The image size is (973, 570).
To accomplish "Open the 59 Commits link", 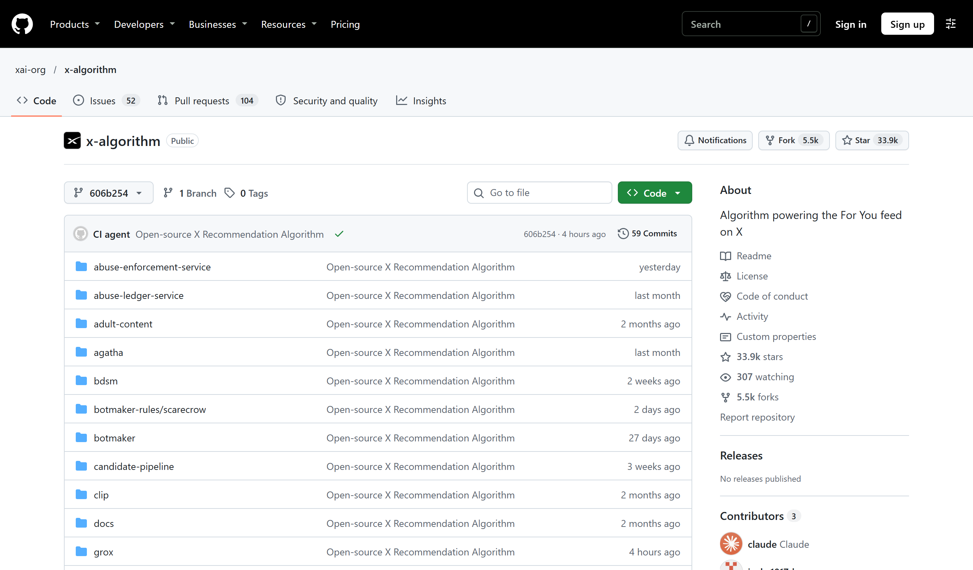I will [647, 234].
